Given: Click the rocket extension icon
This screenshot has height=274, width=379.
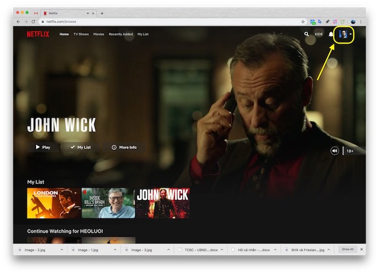Looking at the screenshot, I should click(x=327, y=21).
